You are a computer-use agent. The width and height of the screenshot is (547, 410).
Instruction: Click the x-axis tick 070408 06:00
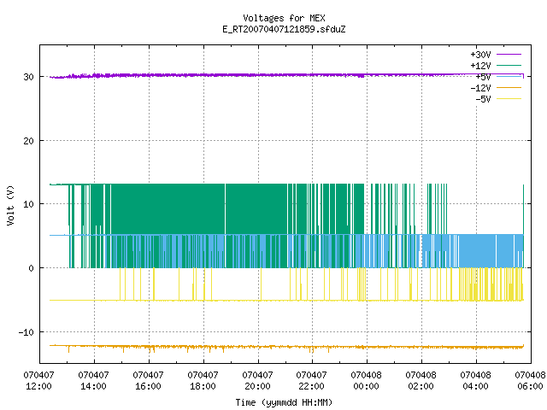click(x=530, y=381)
